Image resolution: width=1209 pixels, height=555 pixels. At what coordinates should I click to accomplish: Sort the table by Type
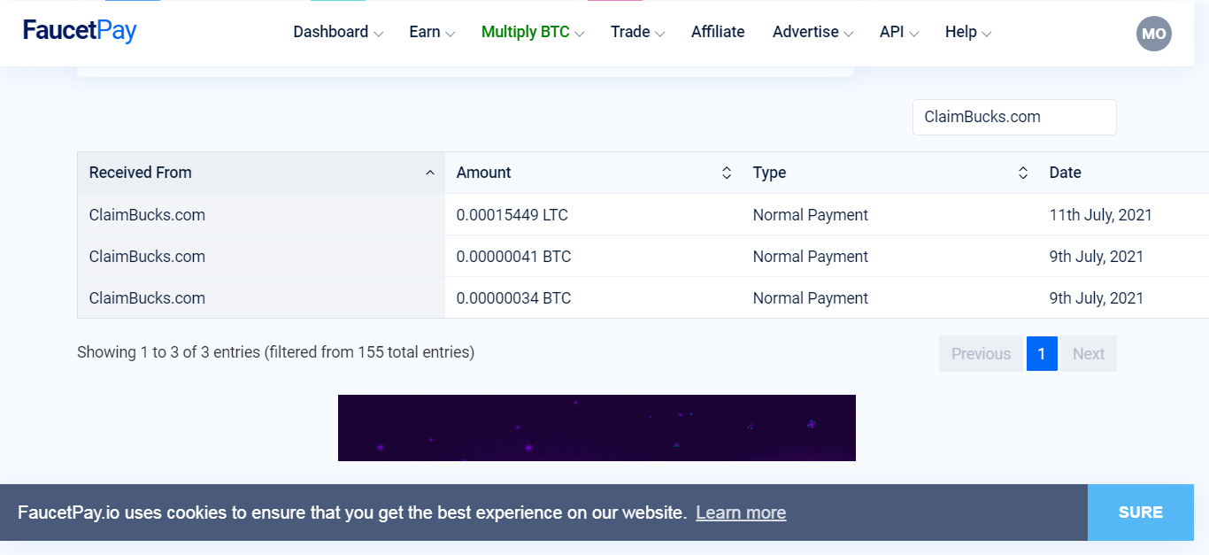[x=889, y=173]
